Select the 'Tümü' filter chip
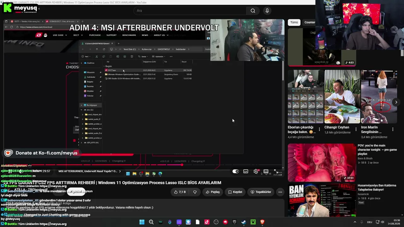The width and height of the screenshot is (404, 227). [x=294, y=22]
